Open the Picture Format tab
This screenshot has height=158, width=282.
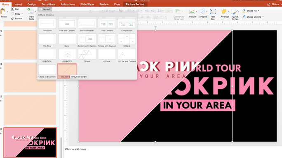(x=135, y=4)
